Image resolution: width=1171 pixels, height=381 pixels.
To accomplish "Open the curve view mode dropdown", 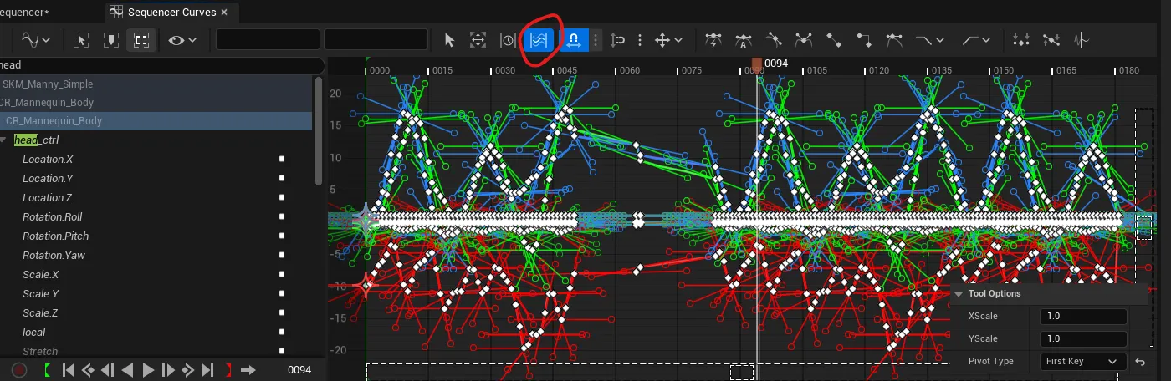I will [35, 39].
